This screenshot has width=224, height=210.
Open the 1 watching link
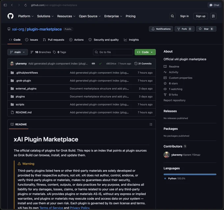(173, 89)
